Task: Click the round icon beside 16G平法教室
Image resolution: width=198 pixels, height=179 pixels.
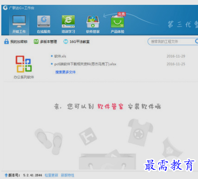Action: [x=66, y=42]
